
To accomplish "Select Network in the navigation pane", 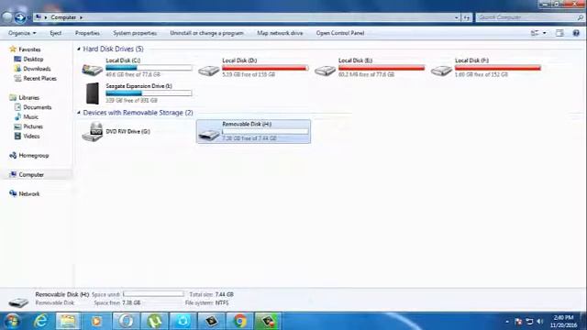I will click(x=28, y=193).
